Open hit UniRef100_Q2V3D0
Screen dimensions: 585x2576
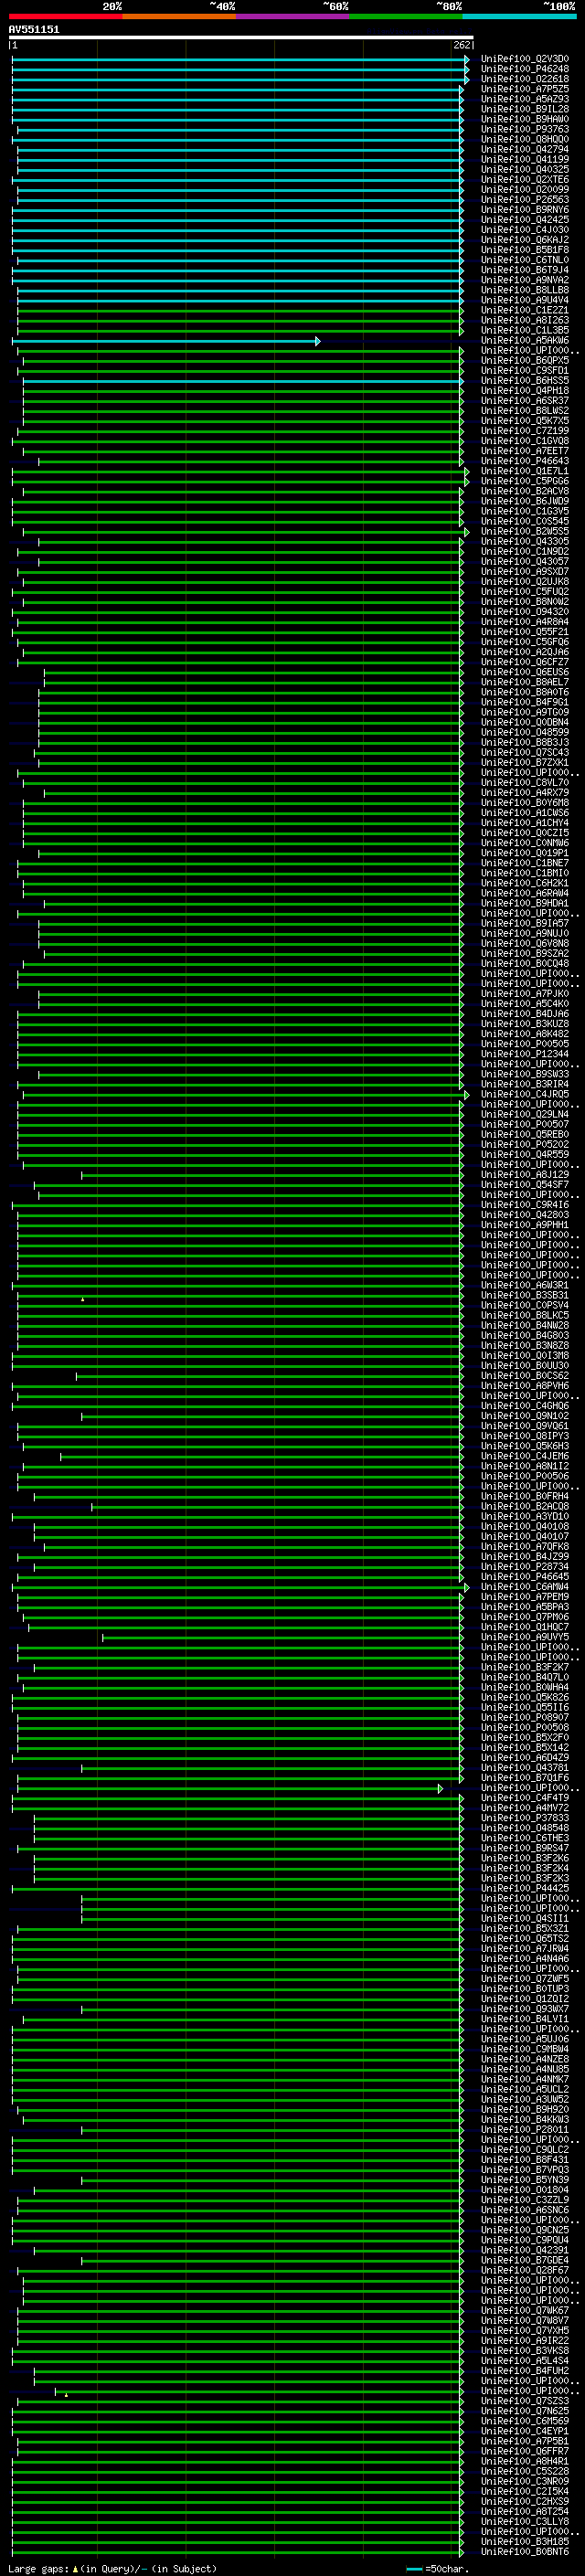[x=525, y=59]
